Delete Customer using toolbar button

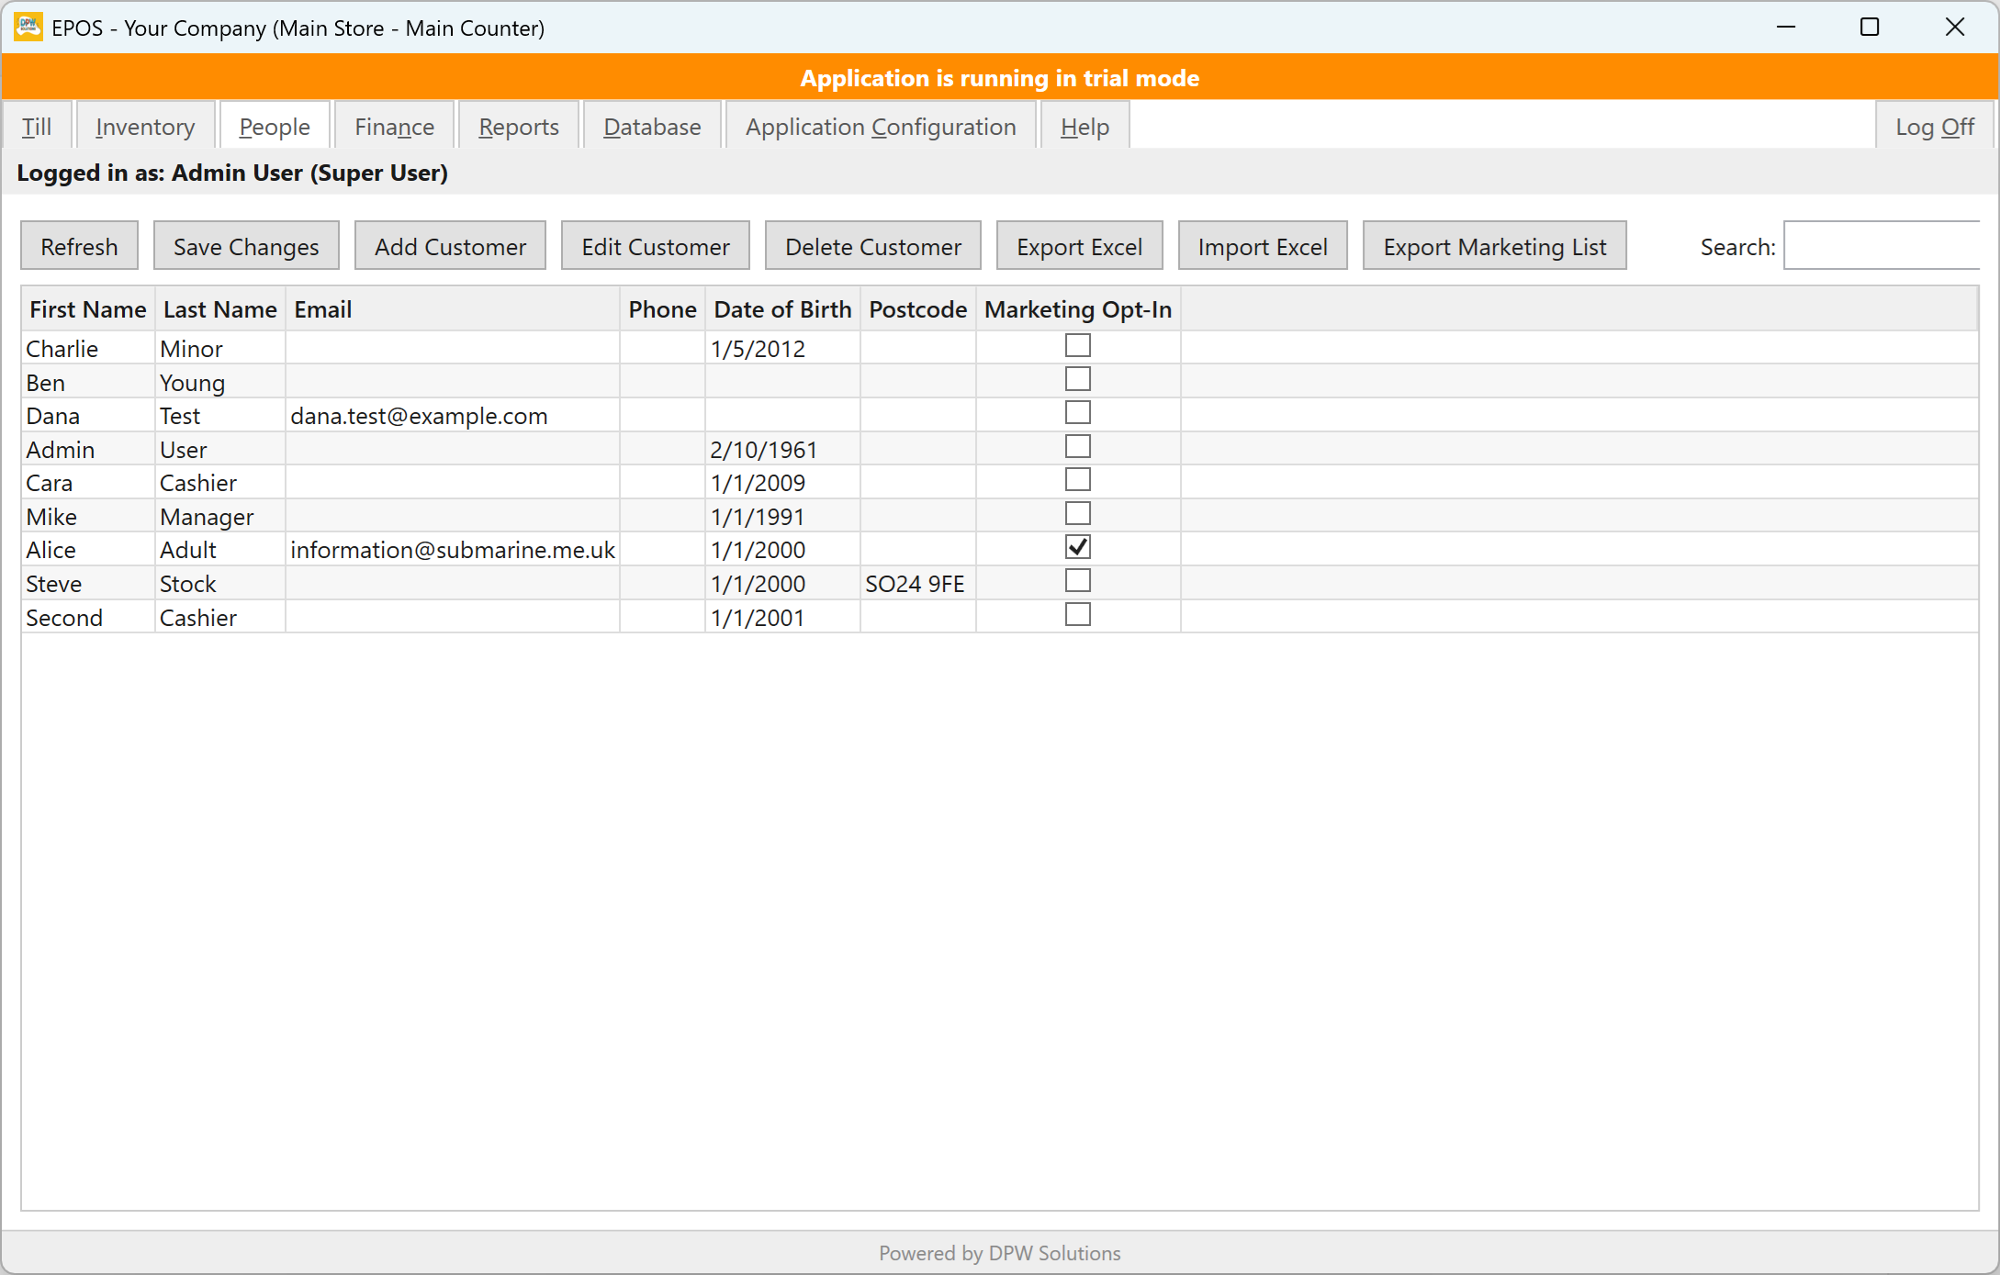pos(872,246)
